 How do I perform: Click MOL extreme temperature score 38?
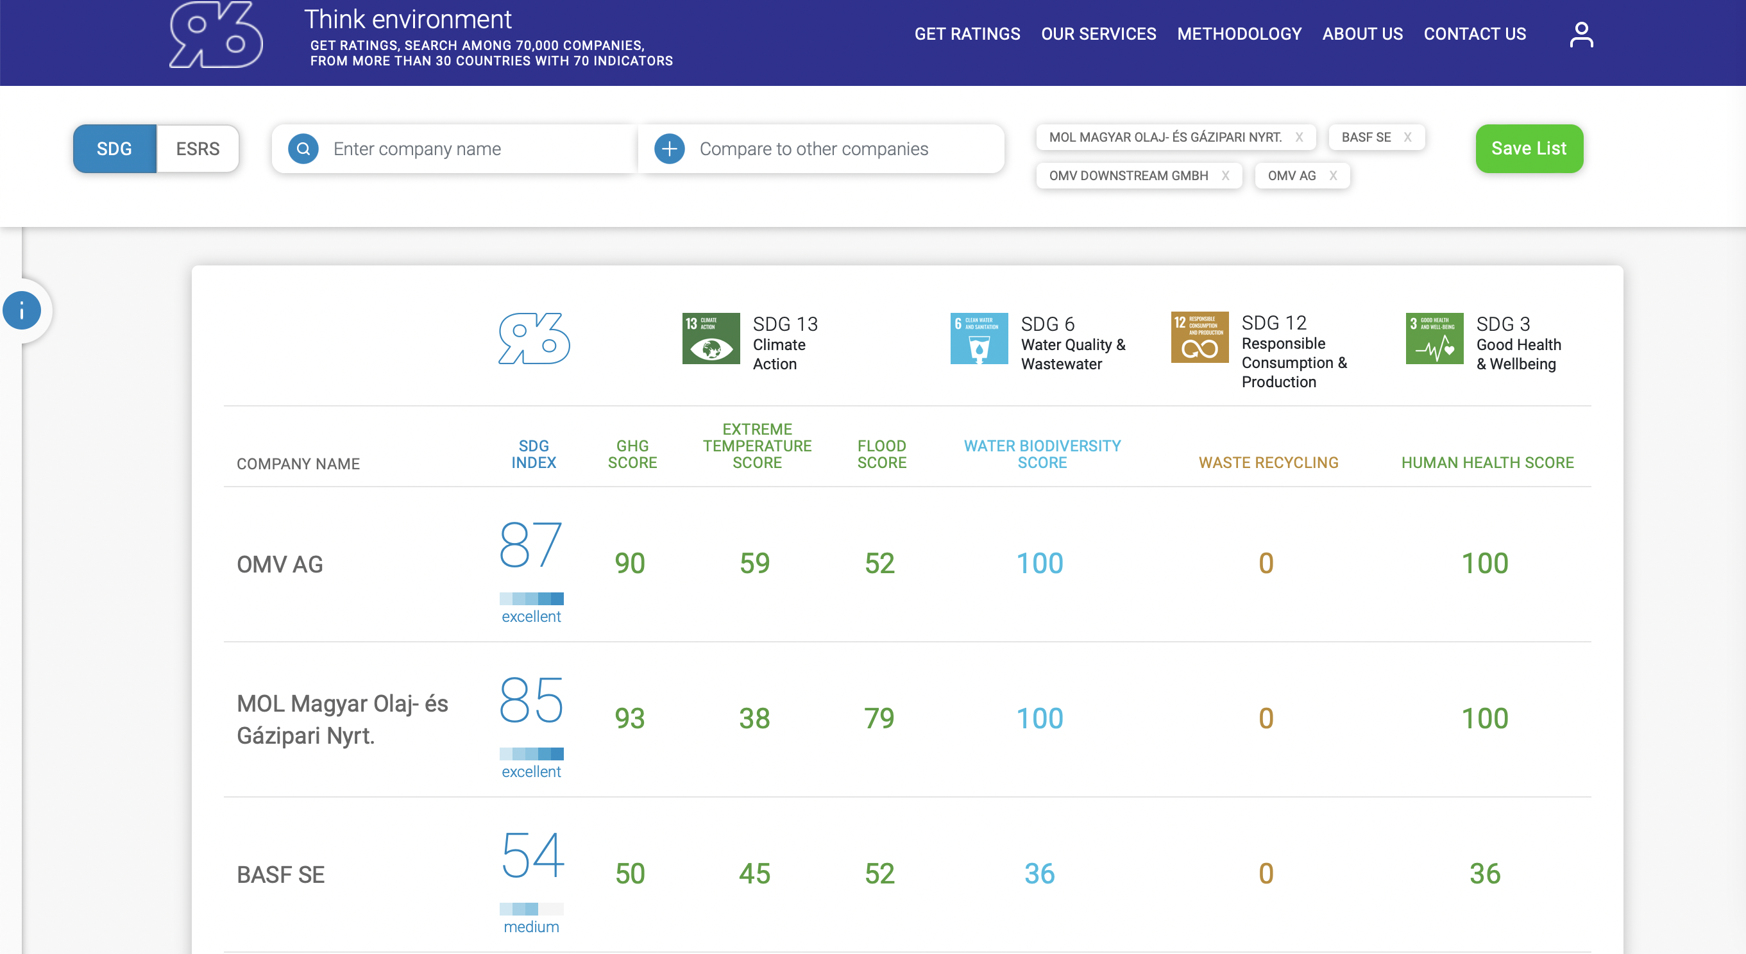754,718
